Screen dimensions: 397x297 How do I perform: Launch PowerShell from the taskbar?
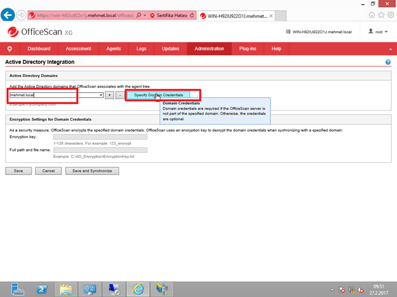42,289
